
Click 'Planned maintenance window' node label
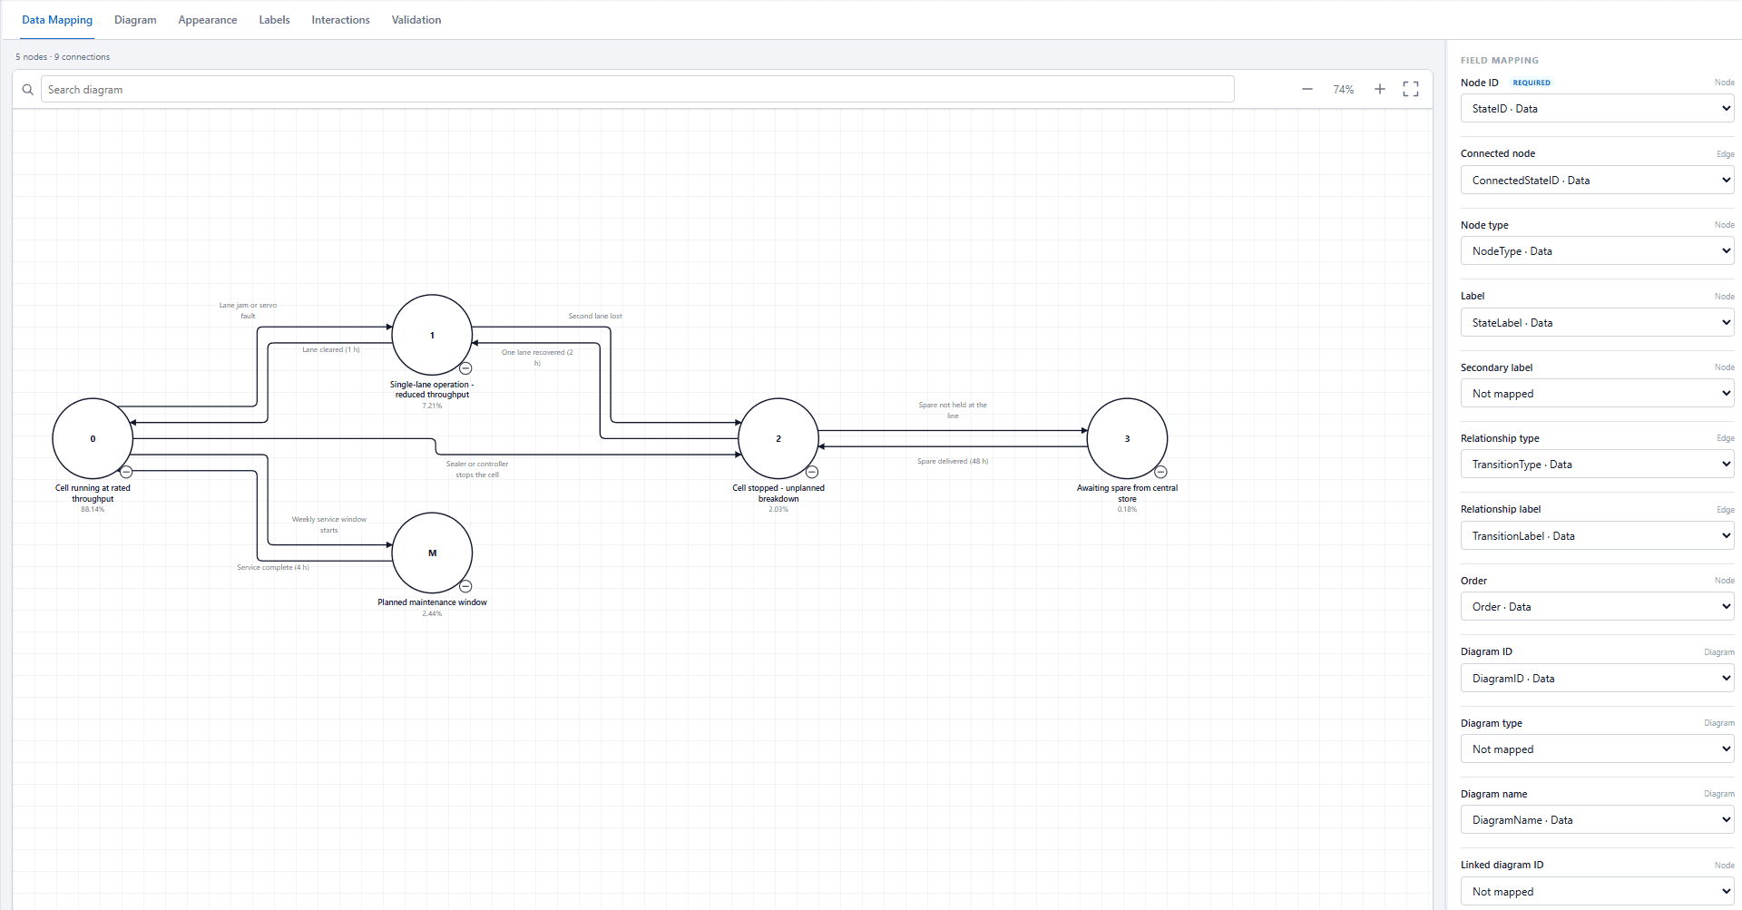(432, 602)
